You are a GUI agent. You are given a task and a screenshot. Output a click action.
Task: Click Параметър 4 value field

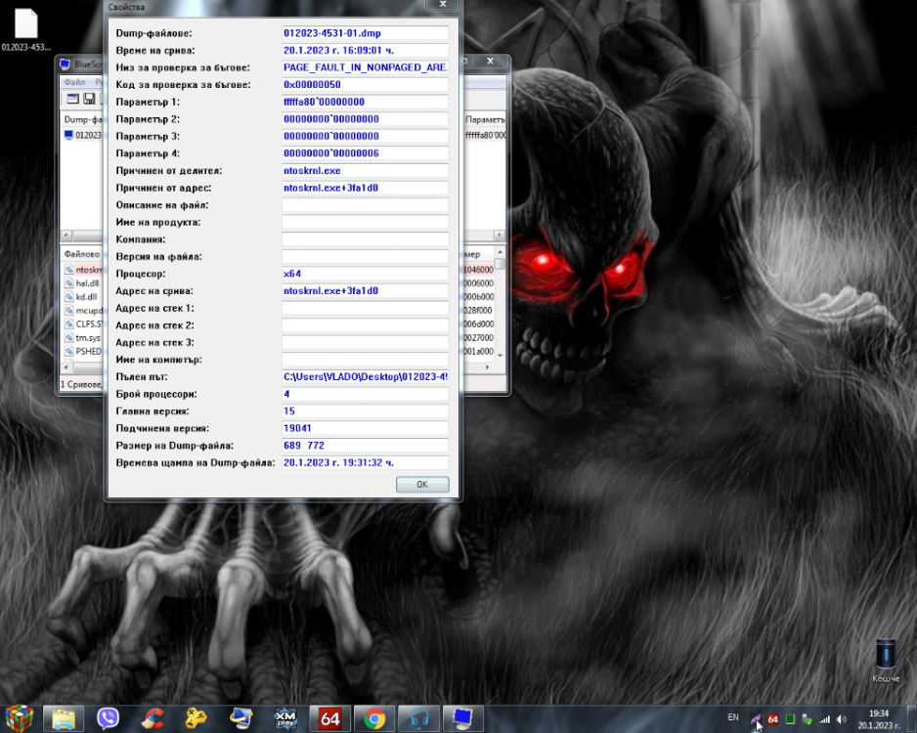[x=365, y=153]
